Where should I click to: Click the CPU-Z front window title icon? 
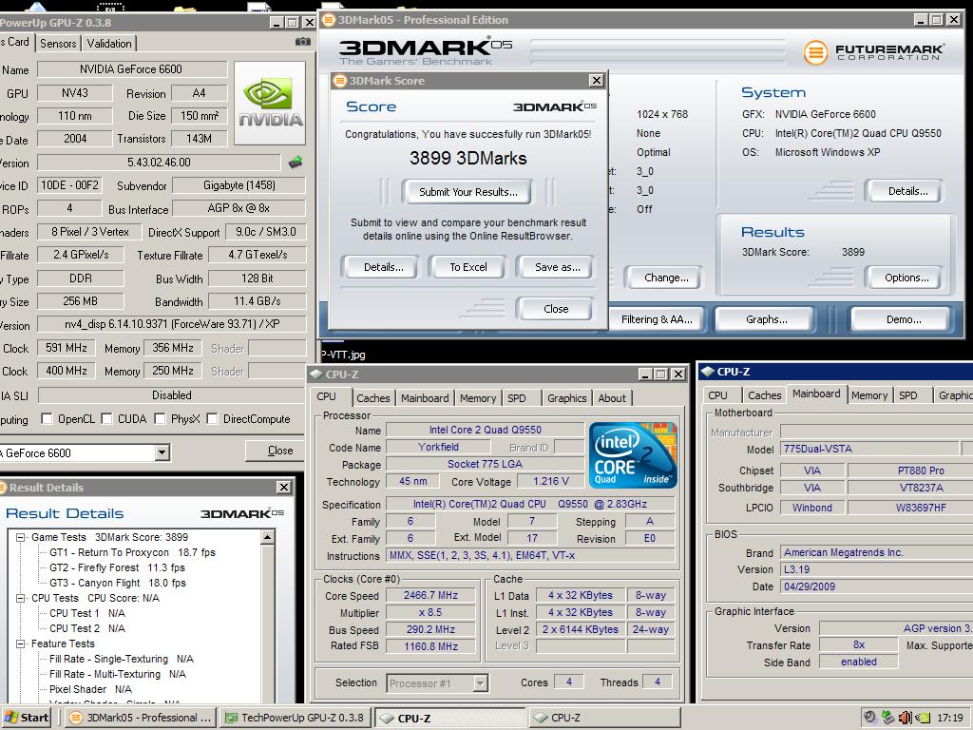tap(315, 375)
